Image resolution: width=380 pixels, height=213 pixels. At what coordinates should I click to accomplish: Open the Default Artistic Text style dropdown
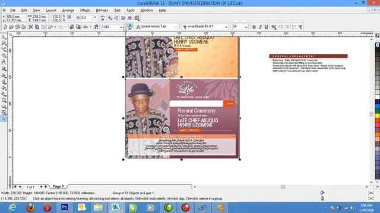(176, 27)
